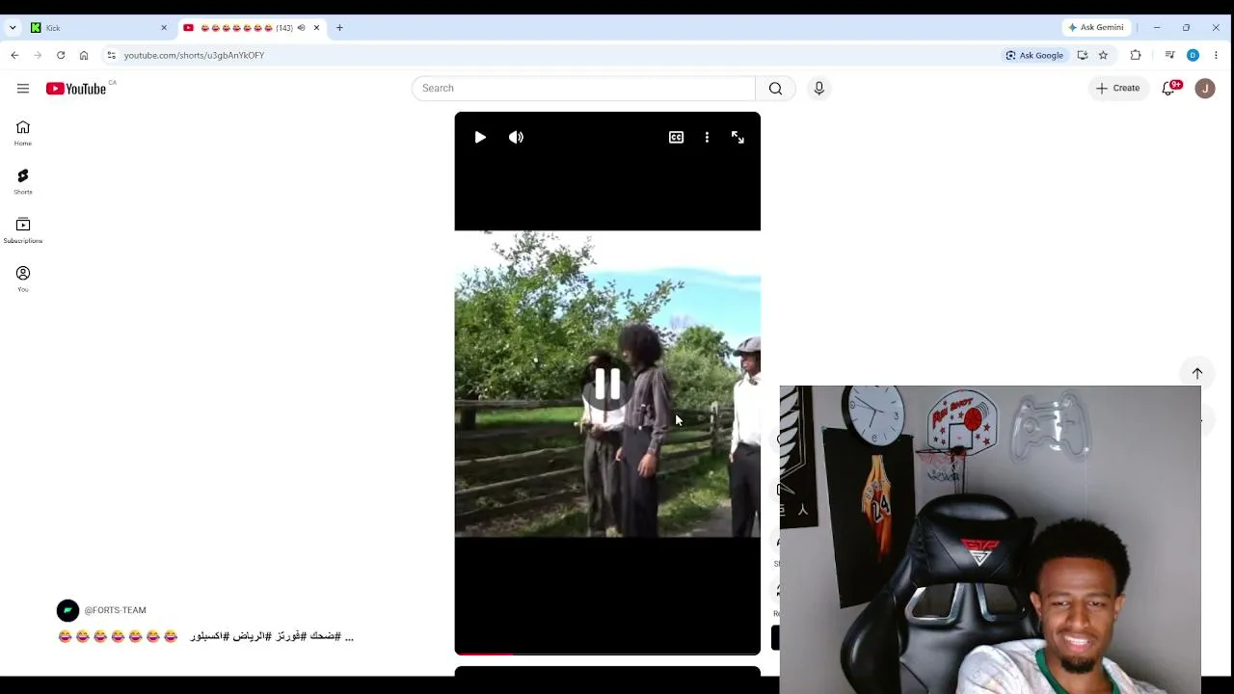Switch to the Kick browser tab
Screen dimensions: 1234x694
[x=98, y=28]
